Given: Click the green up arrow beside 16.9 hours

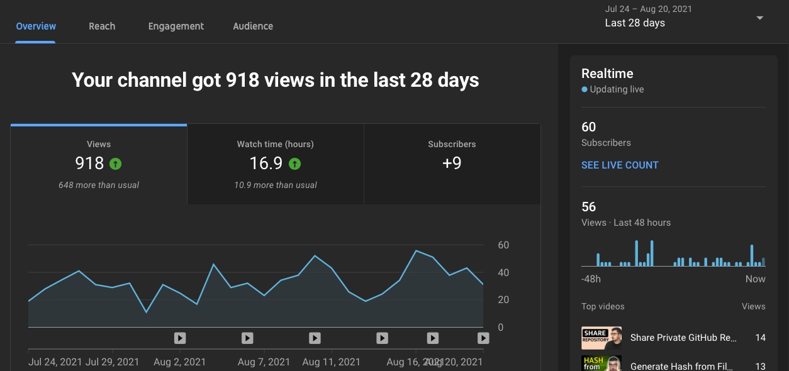Looking at the screenshot, I should click(294, 164).
